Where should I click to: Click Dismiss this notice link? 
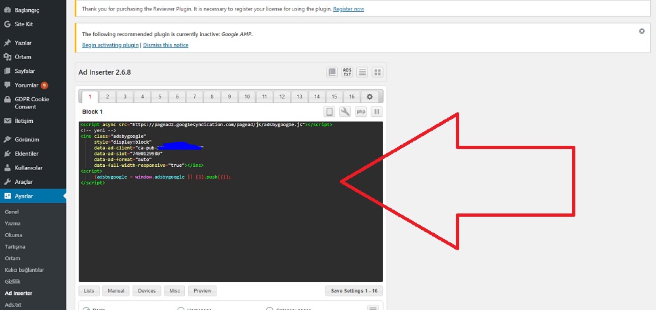pyautogui.click(x=166, y=45)
